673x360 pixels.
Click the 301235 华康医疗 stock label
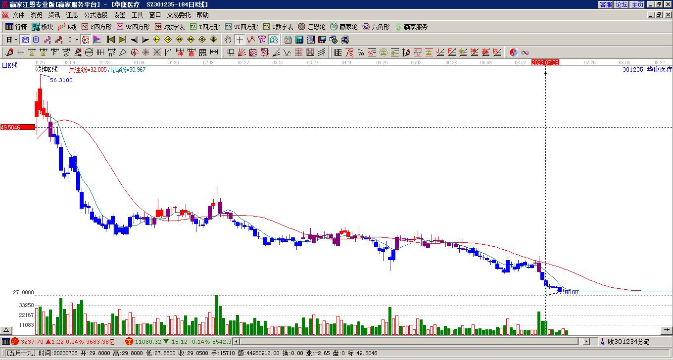click(647, 70)
